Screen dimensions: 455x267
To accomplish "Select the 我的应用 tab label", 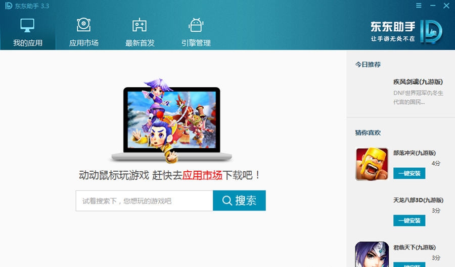I will [x=28, y=43].
